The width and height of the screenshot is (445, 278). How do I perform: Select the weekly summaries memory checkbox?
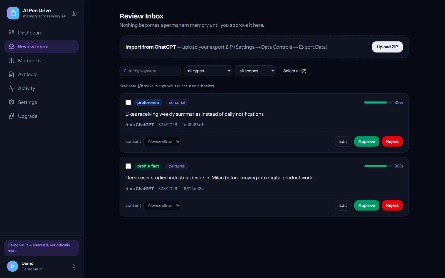click(128, 103)
